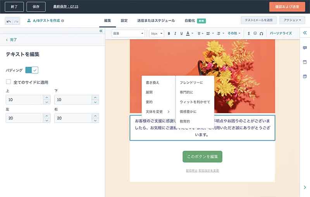Decrease the 下 padding value
Viewport: 310px width, 197px height.
click(95, 102)
